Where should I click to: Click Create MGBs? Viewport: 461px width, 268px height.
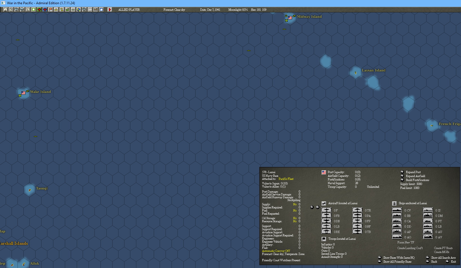pos(442,252)
